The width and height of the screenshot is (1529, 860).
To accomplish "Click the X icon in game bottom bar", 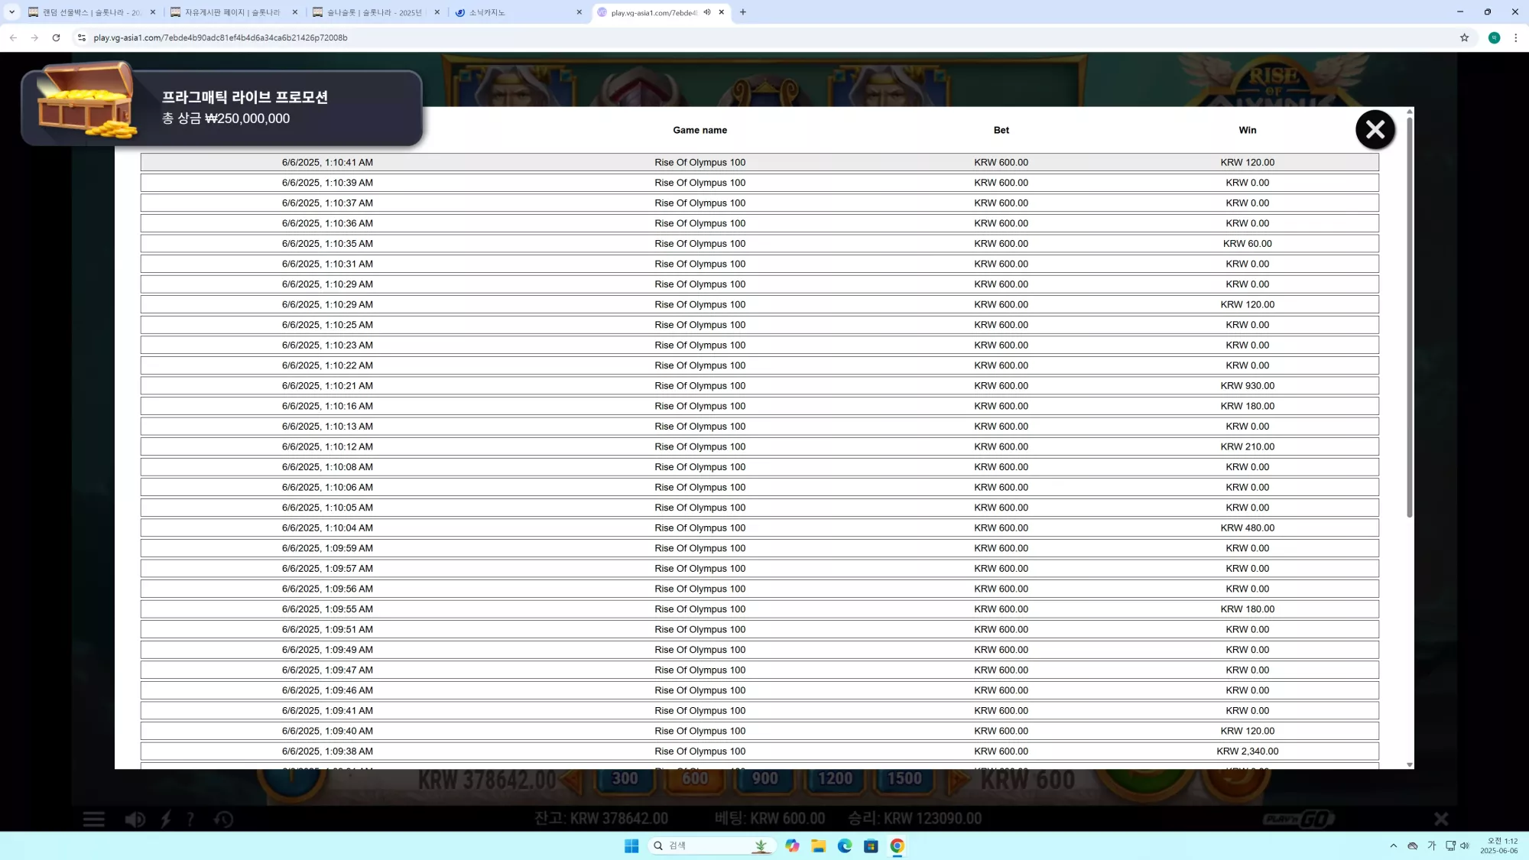I will coord(1441,819).
